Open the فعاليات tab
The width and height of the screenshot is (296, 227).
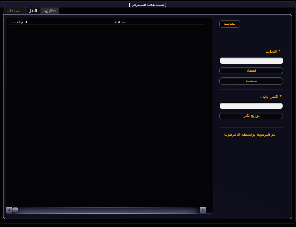click(50, 11)
